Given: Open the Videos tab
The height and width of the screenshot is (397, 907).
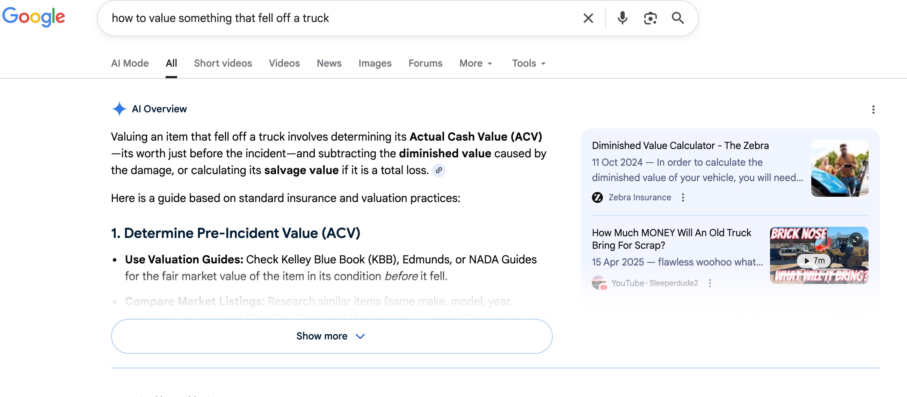Looking at the screenshot, I should (x=284, y=63).
